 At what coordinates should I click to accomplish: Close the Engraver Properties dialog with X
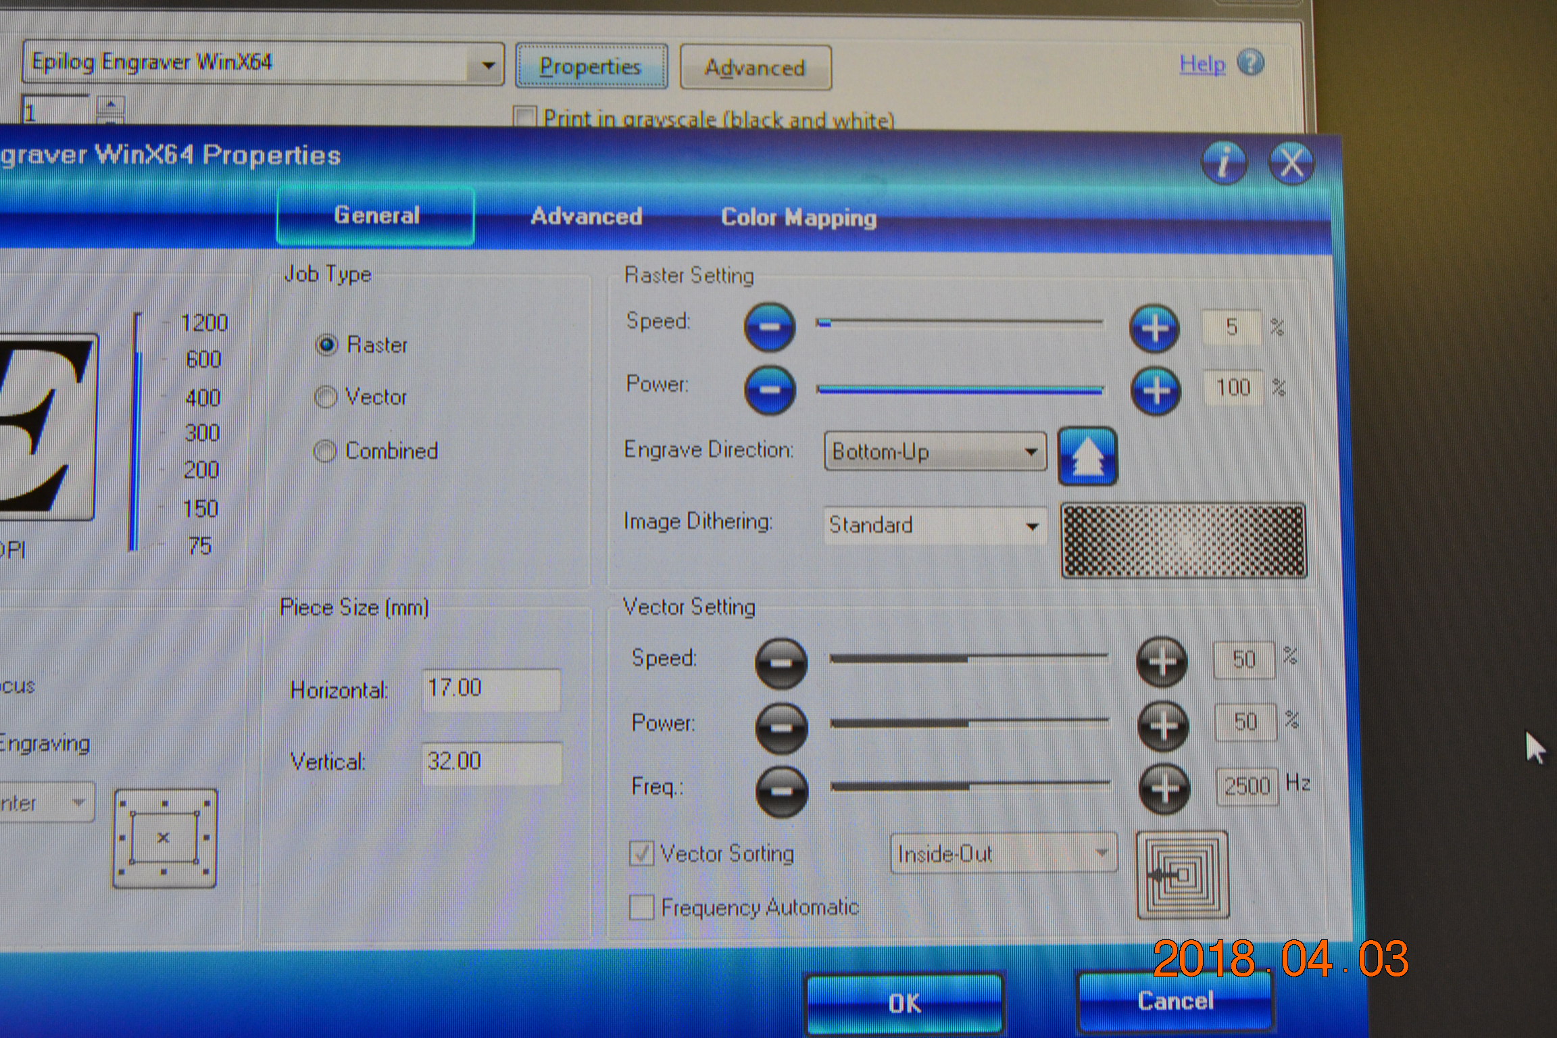(x=1291, y=163)
